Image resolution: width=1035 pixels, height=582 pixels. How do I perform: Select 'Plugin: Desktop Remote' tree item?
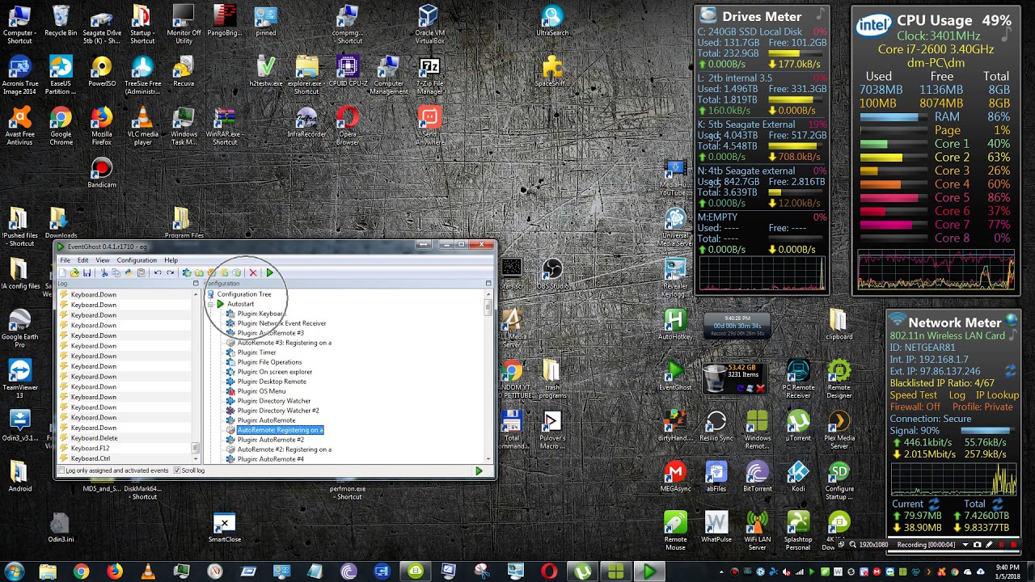pyautogui.click(x=272, y=382)
